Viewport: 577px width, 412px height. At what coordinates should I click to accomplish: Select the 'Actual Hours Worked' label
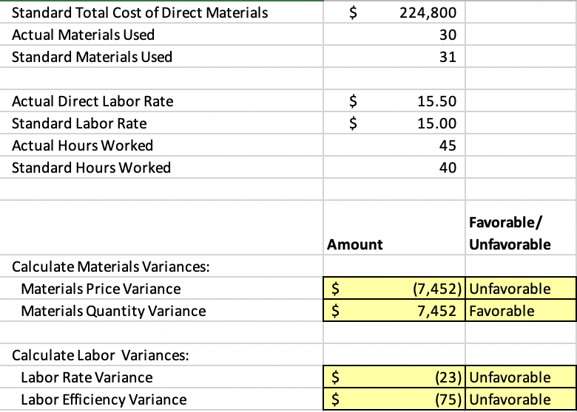pos(82,145)
